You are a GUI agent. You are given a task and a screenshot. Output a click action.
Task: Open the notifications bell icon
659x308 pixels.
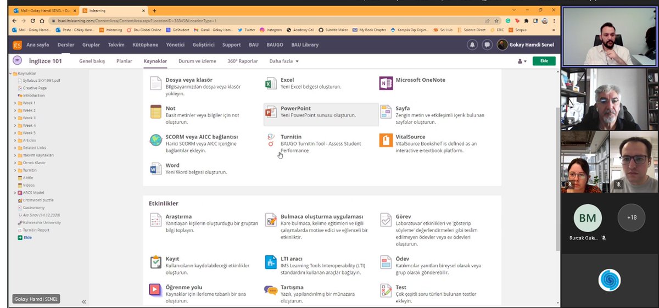point(472,45)
